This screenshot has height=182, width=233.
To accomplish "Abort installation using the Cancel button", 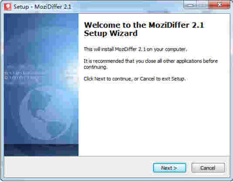I will 208,168.
